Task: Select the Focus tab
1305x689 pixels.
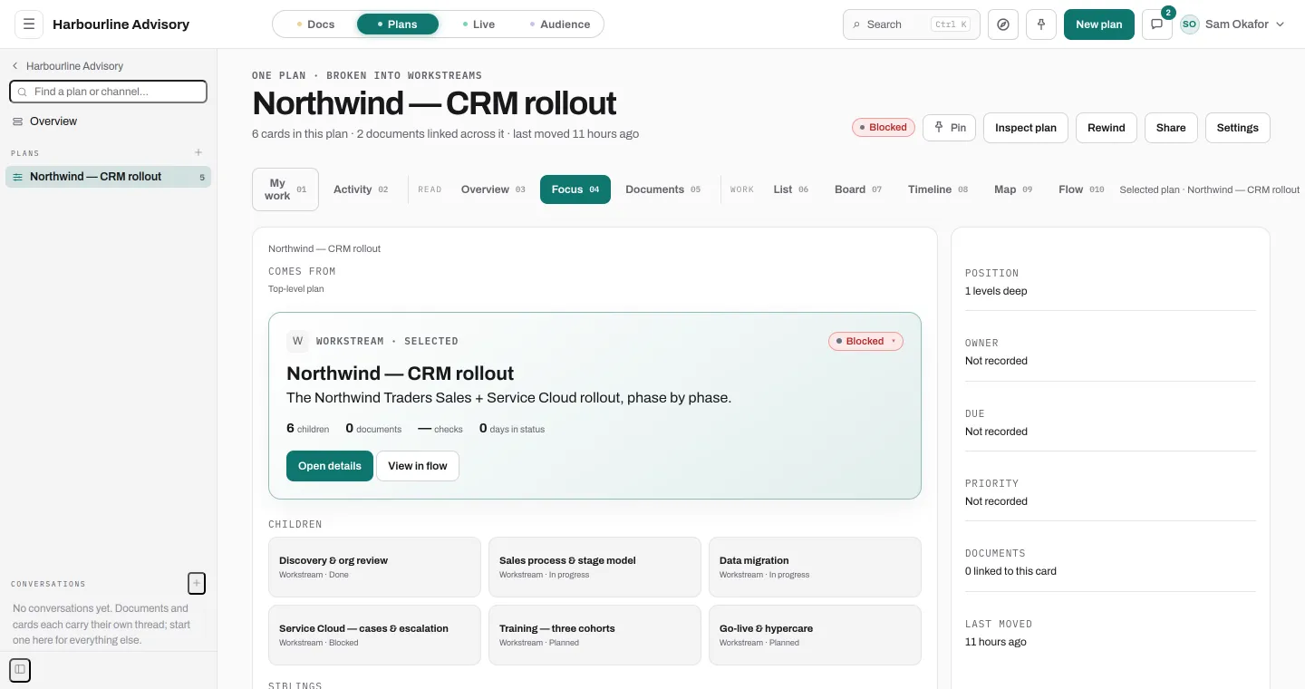Action: [575, 189]
